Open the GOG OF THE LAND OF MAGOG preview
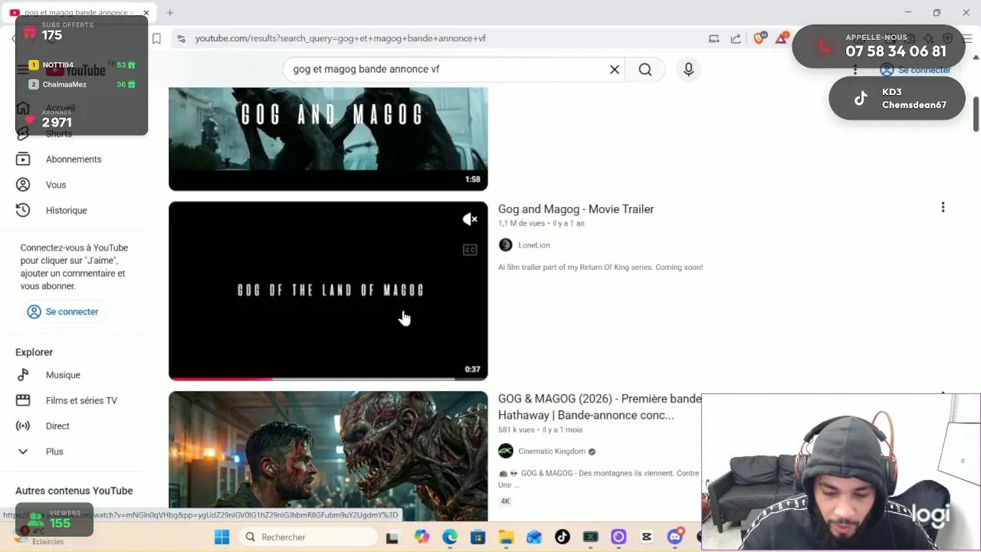Screen dimensions: 981x552 tap(328, 291)
